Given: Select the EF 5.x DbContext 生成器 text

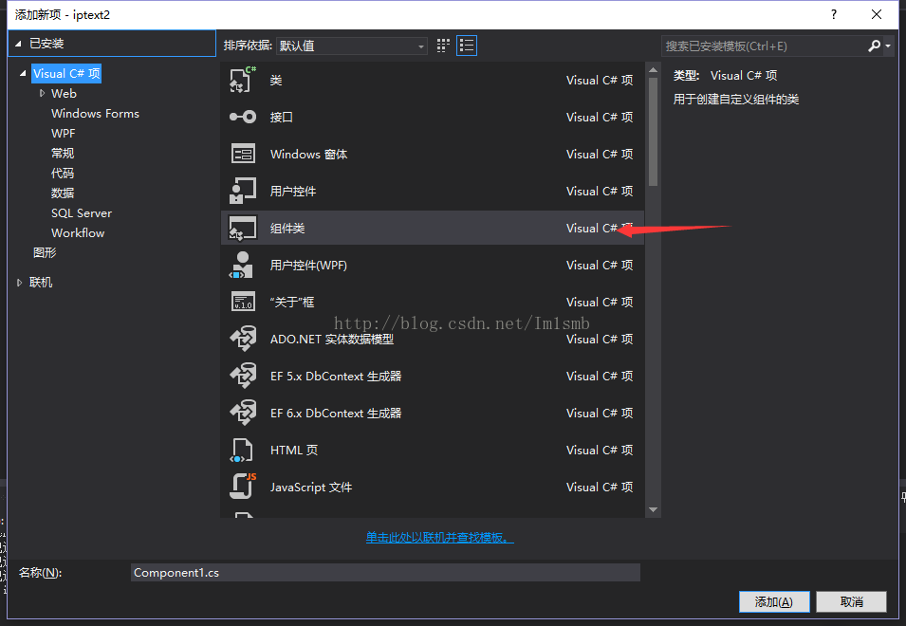Looking at the screenshot, I should pos(336,376).
